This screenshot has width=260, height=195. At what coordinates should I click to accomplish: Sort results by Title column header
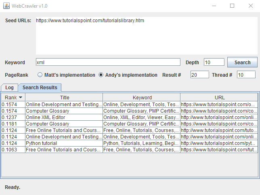64,97
